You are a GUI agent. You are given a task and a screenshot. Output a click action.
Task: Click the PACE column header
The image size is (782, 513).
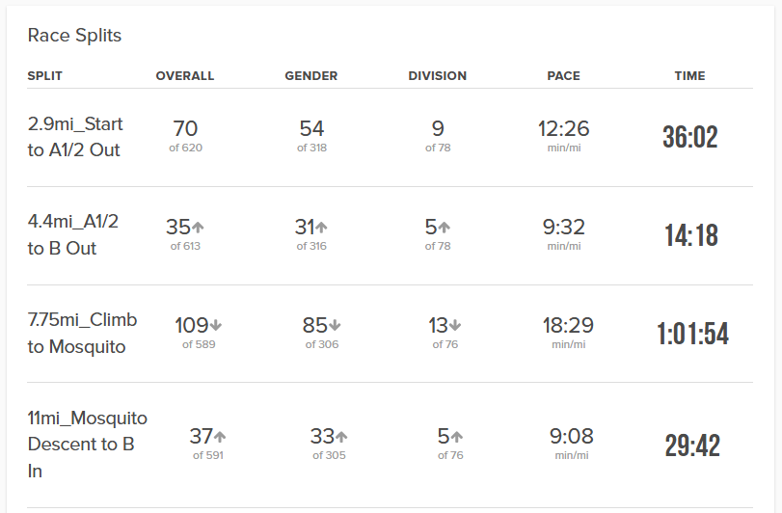pos(563,76)
